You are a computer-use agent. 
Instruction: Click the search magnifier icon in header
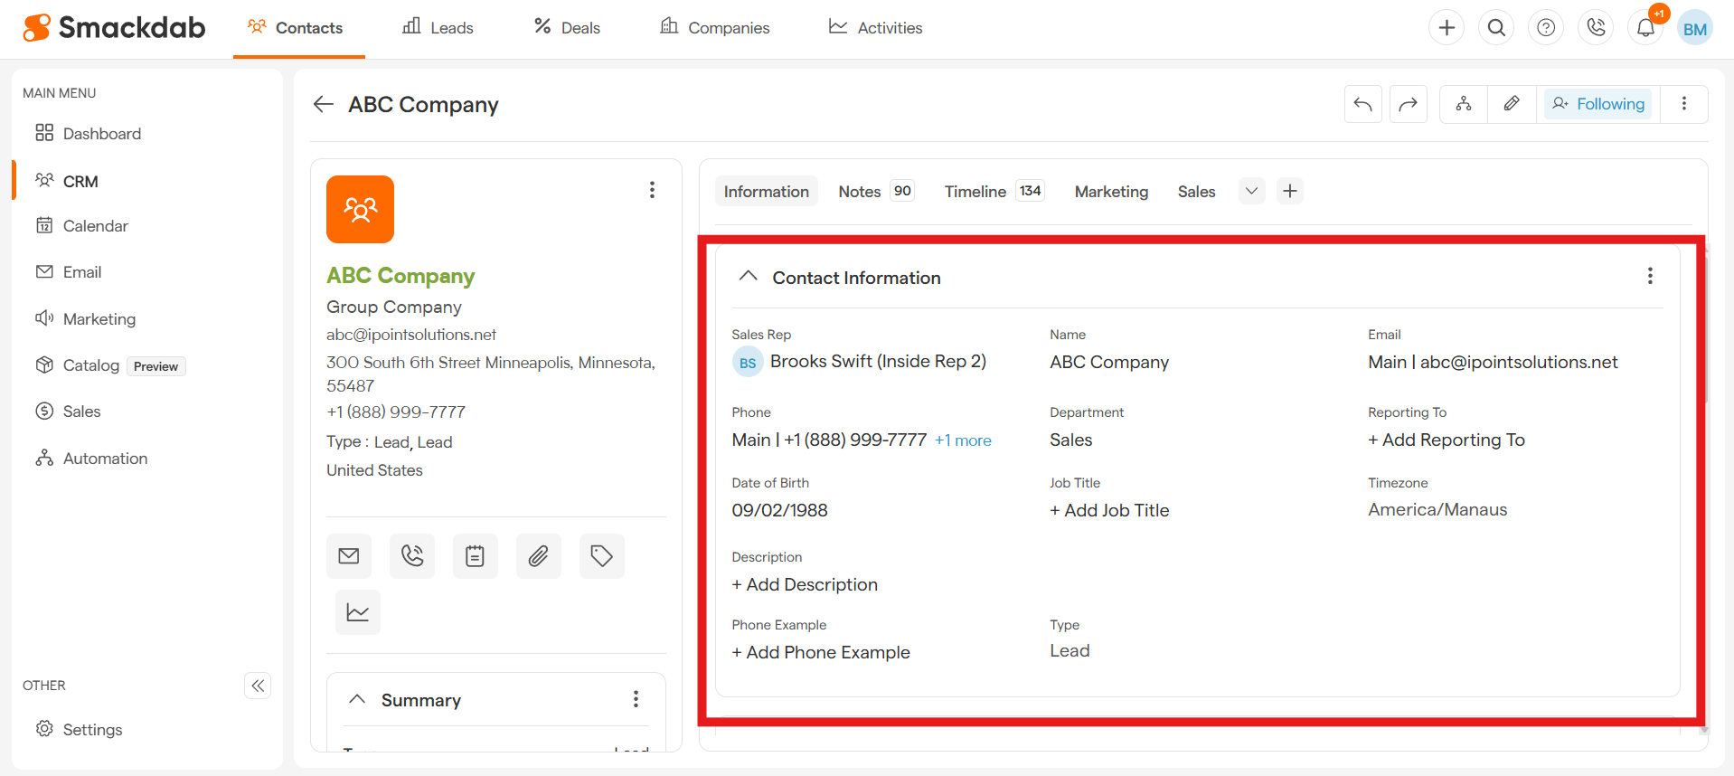point(1496,28)
